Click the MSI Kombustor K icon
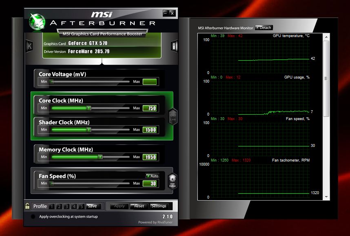 click(x=29, y=46)
